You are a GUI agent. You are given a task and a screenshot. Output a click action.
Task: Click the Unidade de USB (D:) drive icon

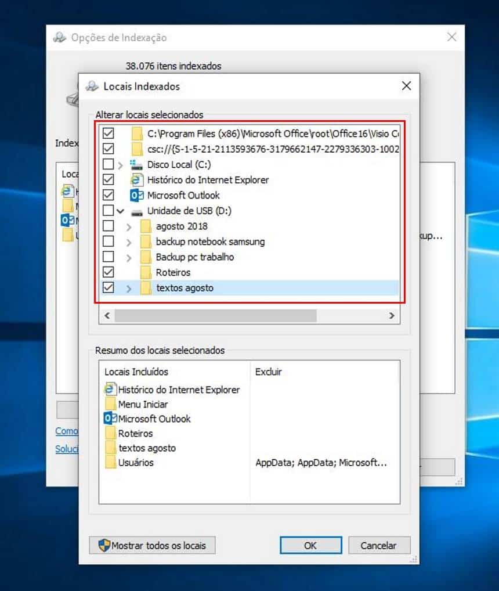click(x=137, y=211)
